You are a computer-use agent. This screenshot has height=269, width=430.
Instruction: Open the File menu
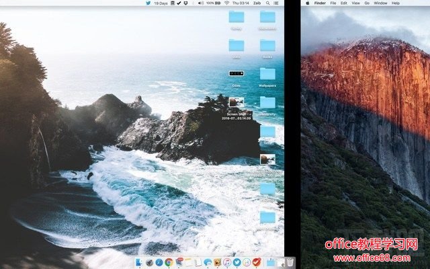333,3
